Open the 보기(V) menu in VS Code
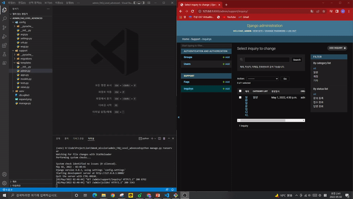Viewport: 353px width, 199px height. tap(48, 3)
